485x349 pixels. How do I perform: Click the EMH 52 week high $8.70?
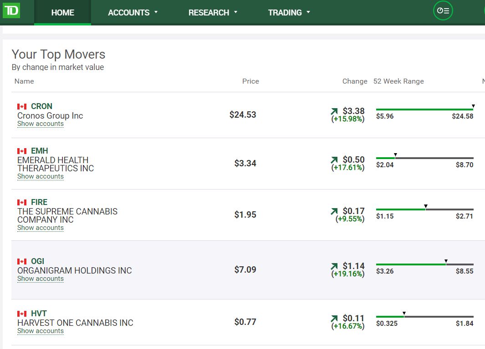click(x=465, y=165)
